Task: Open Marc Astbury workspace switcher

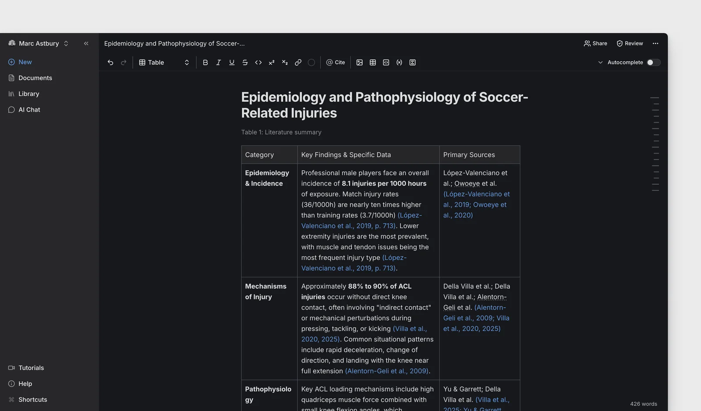Action: tap(39, 43)
